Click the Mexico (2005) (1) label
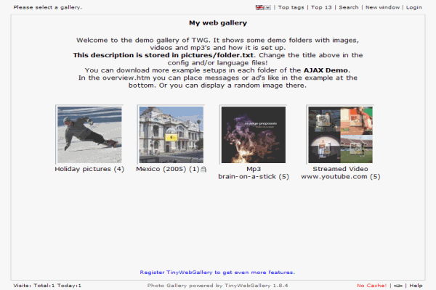 click(x=168, y=169)
